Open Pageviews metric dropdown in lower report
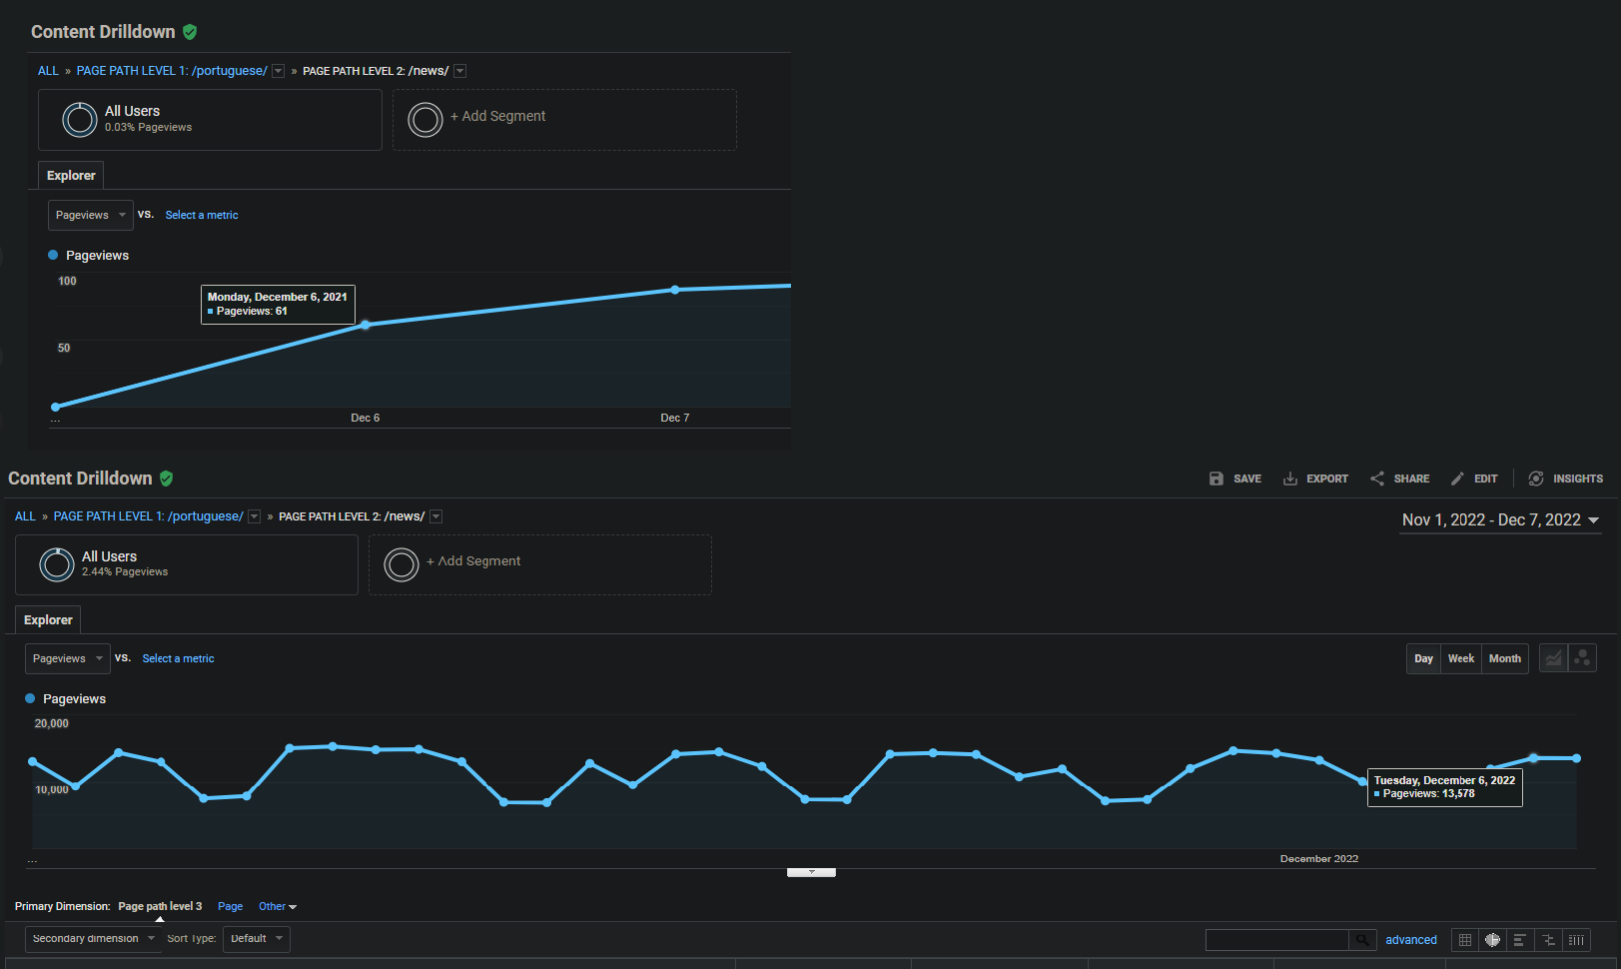The width and height of the screenshot is (1621, 969). pos(68,658)
